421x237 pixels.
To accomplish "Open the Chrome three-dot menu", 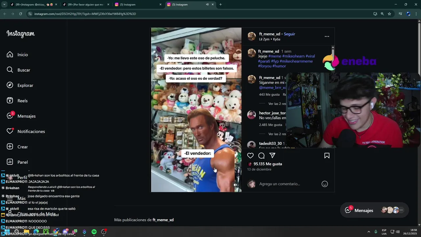I will [416, 14].
